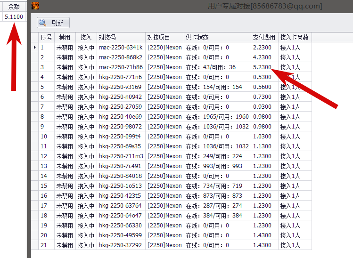
Task: Click fee value 0.7300
Action: click(x=264, y=97)
